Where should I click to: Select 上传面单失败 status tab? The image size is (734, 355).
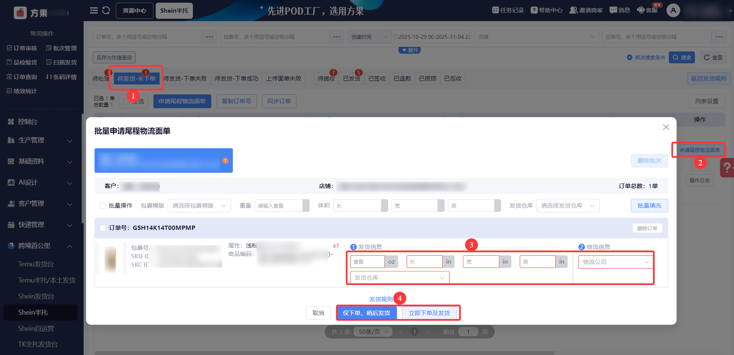click(x=284, y=79)
